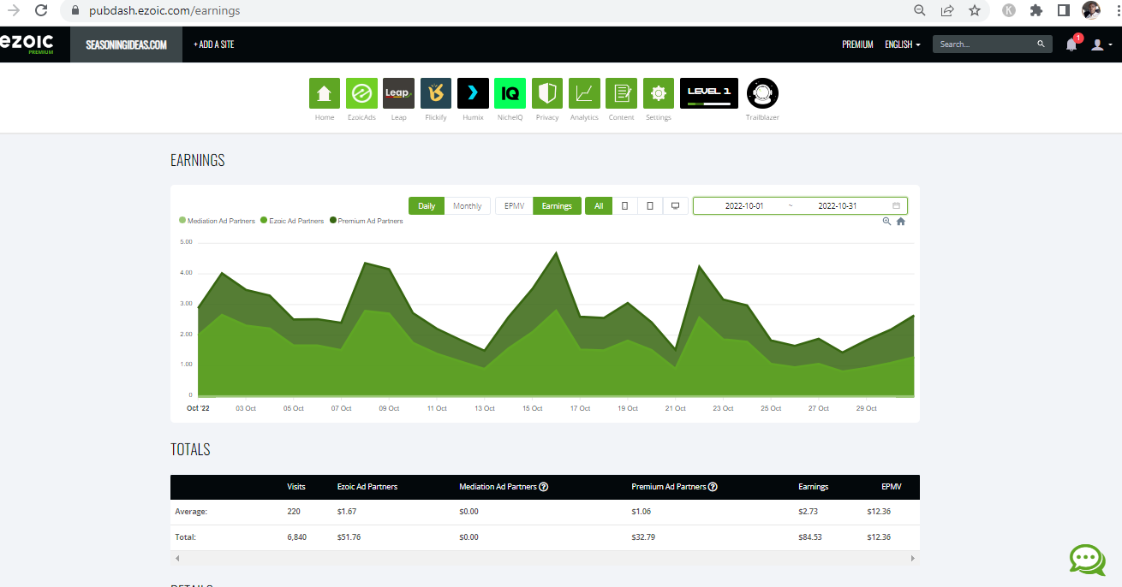Toggle Premium Ad Partners legend series

pyautogui.click(x=367, y=221)
